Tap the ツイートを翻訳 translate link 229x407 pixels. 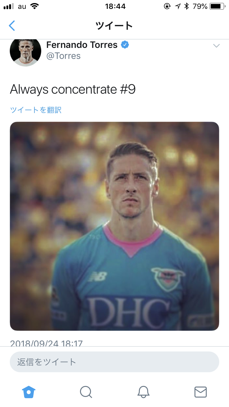(36, 110)
